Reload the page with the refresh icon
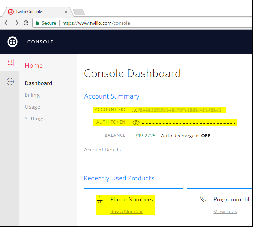253x227 pixels. tap(26, 23)
